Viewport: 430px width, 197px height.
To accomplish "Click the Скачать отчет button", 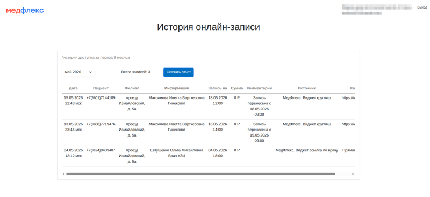I will coord(178,72).
